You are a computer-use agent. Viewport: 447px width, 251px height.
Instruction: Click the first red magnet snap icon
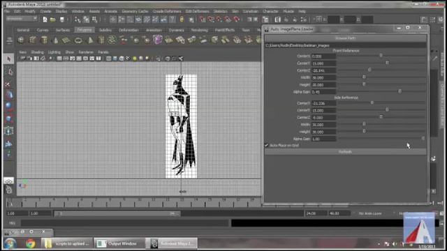tap(203, 20)
